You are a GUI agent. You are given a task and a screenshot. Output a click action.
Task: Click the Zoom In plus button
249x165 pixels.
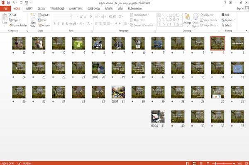[234, 163]
